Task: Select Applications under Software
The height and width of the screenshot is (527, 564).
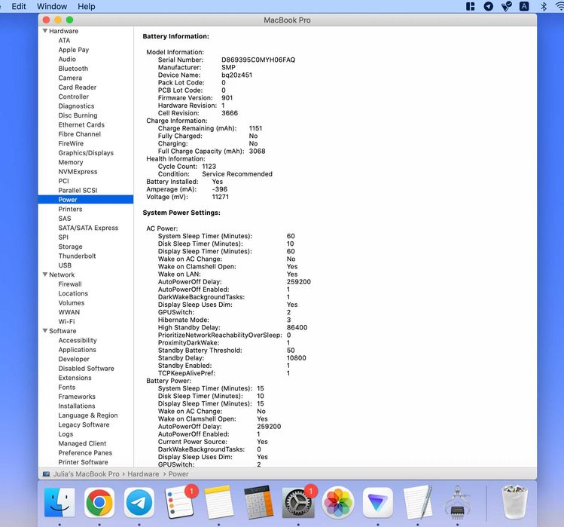Action: click(78, 349)
